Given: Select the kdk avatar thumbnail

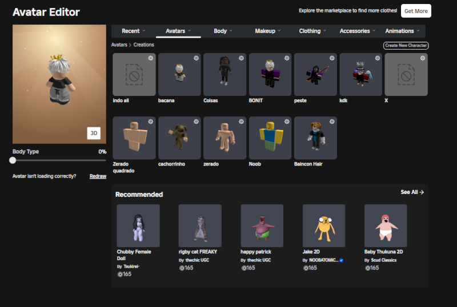Looking at the screenshot, I should pos(360,74).
